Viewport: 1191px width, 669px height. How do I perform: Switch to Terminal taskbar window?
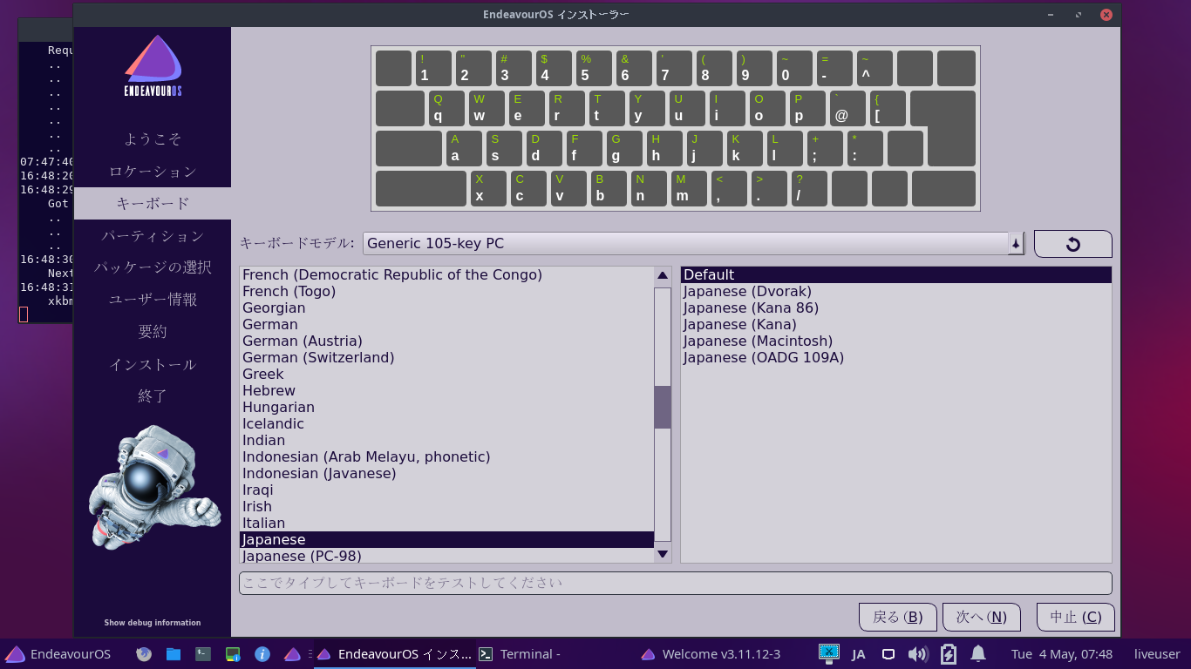(x=521, y=654)
